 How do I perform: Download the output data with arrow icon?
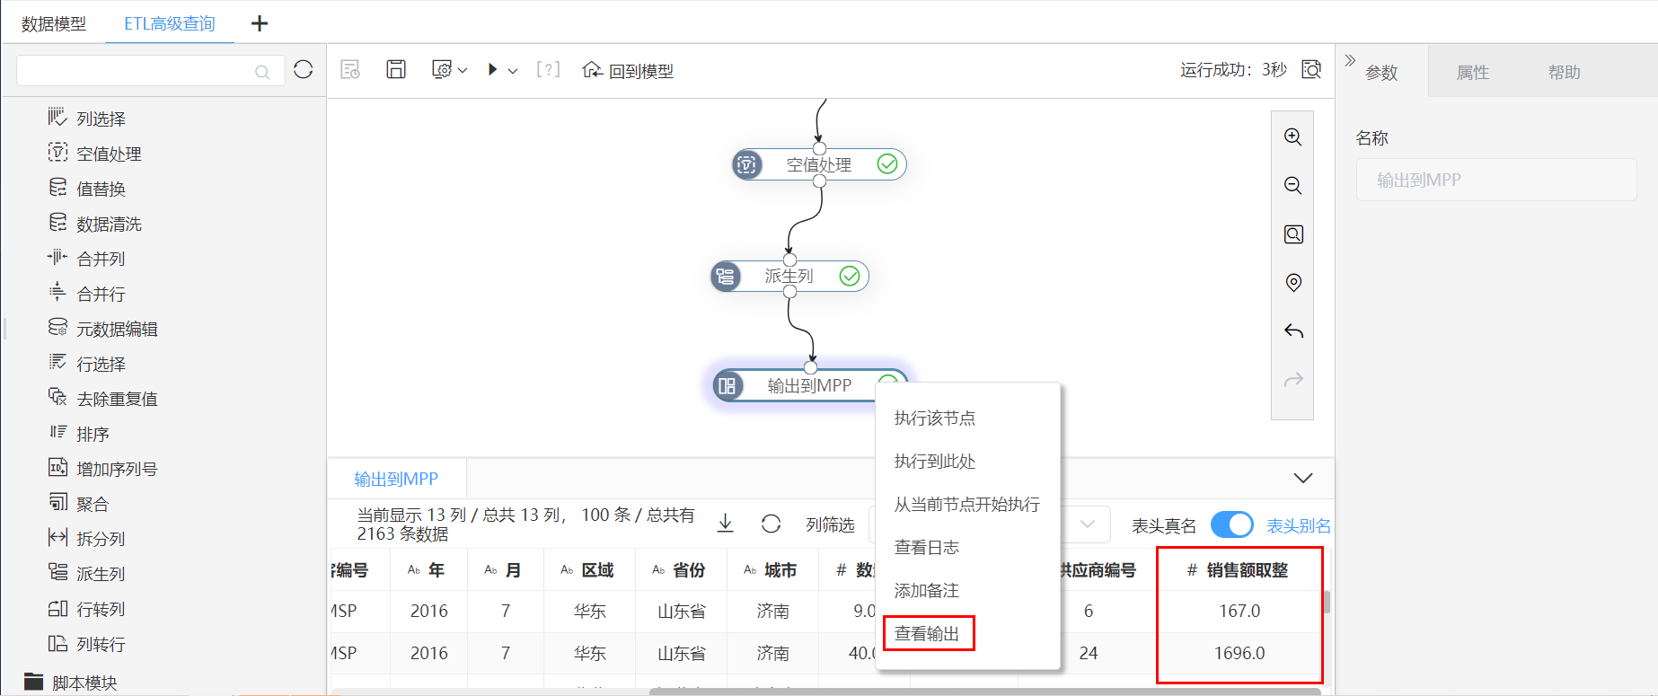coord(726,524)
